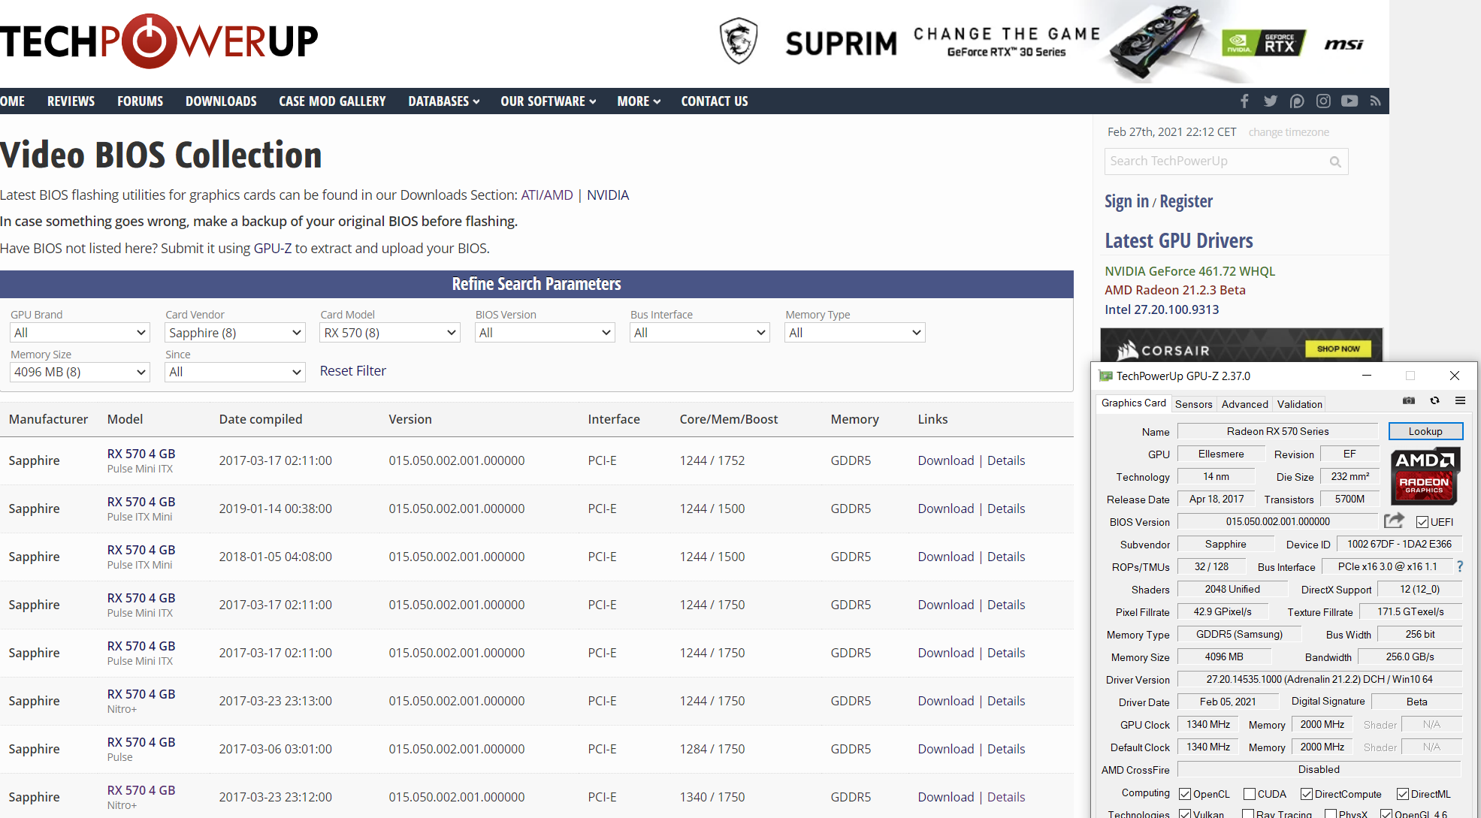
Task: Open the TechPowerUp YouTube icon
Action: click(1350, 101)
